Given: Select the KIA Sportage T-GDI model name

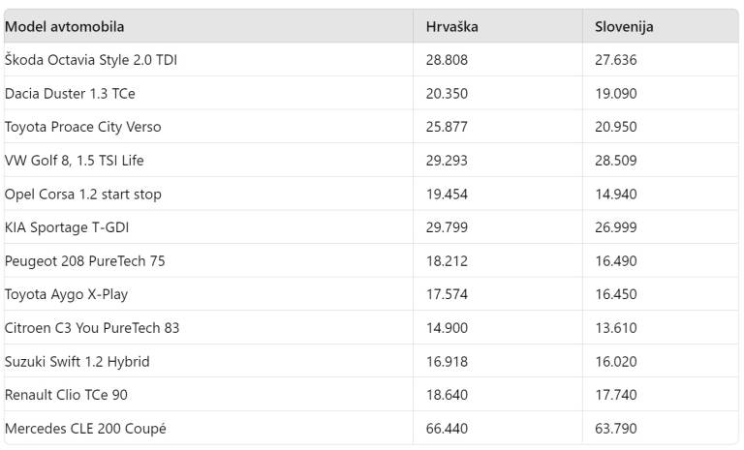Looking at the screenshot, I should click(x=67, y=227).
